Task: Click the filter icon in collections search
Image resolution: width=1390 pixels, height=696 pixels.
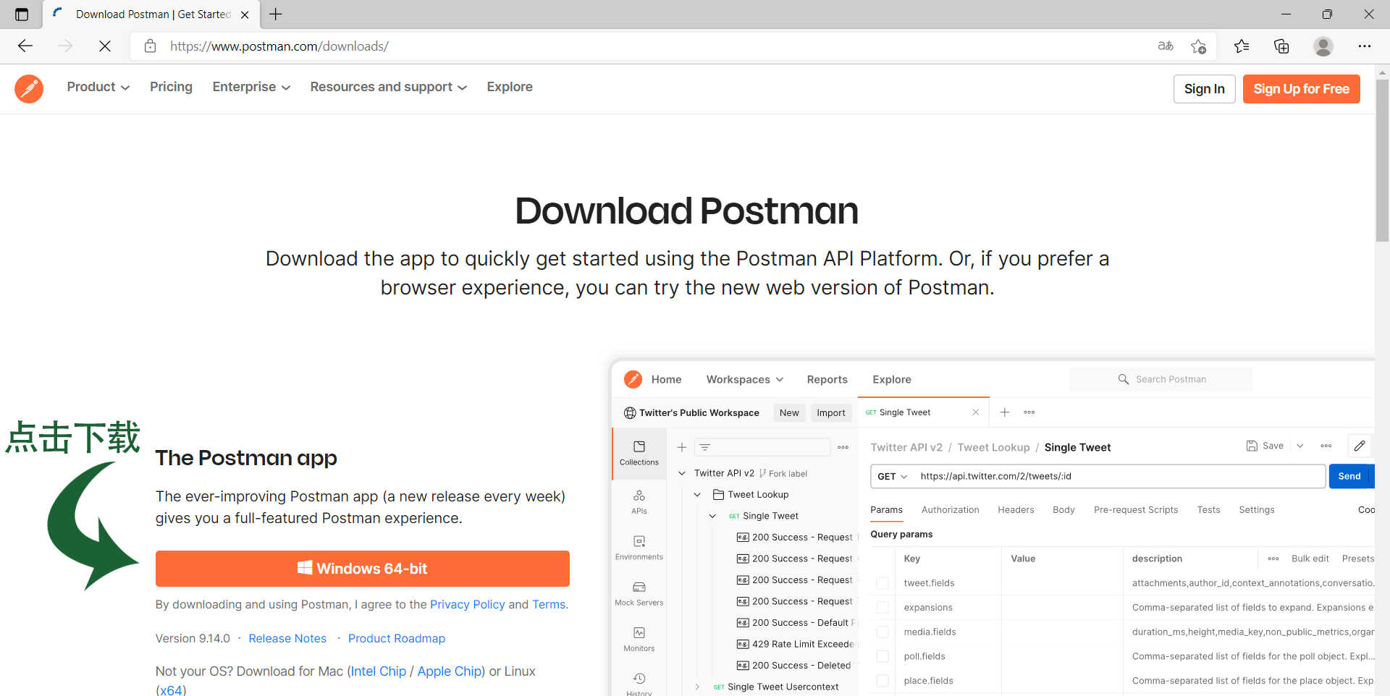Action: 705,447
